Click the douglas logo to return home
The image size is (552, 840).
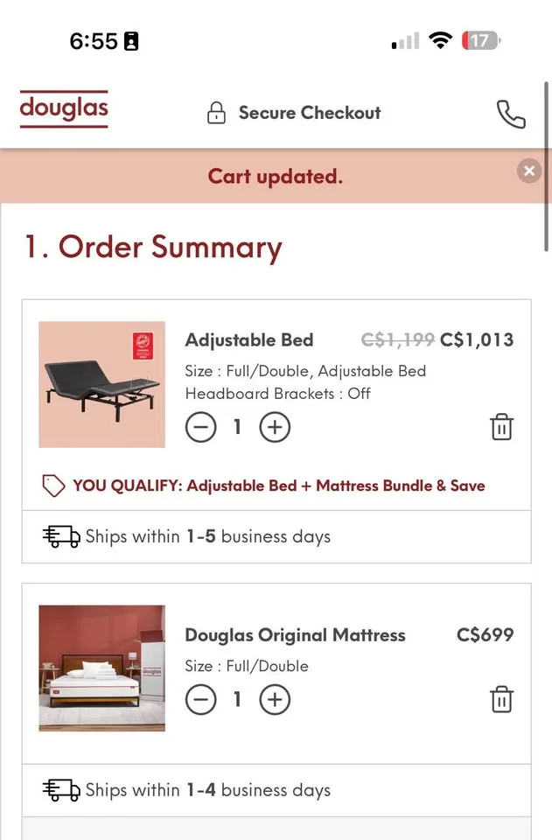[x=63, y=108]
